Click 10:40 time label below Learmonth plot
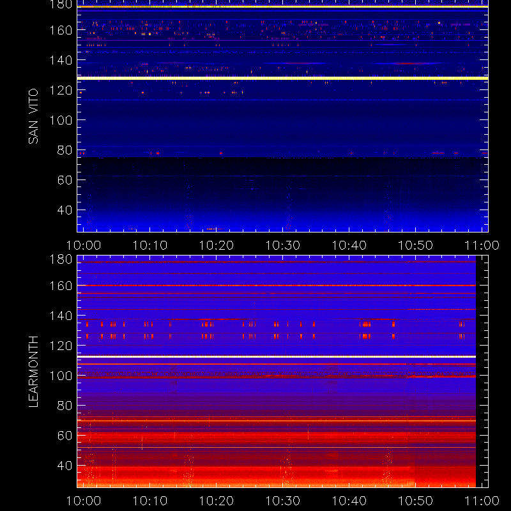Image resolution: width=511 pixels, height=511 pixels. (349, 501)
